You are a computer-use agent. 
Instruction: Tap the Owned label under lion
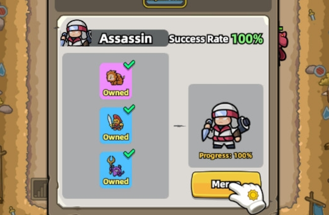click(x=116, y=93)
